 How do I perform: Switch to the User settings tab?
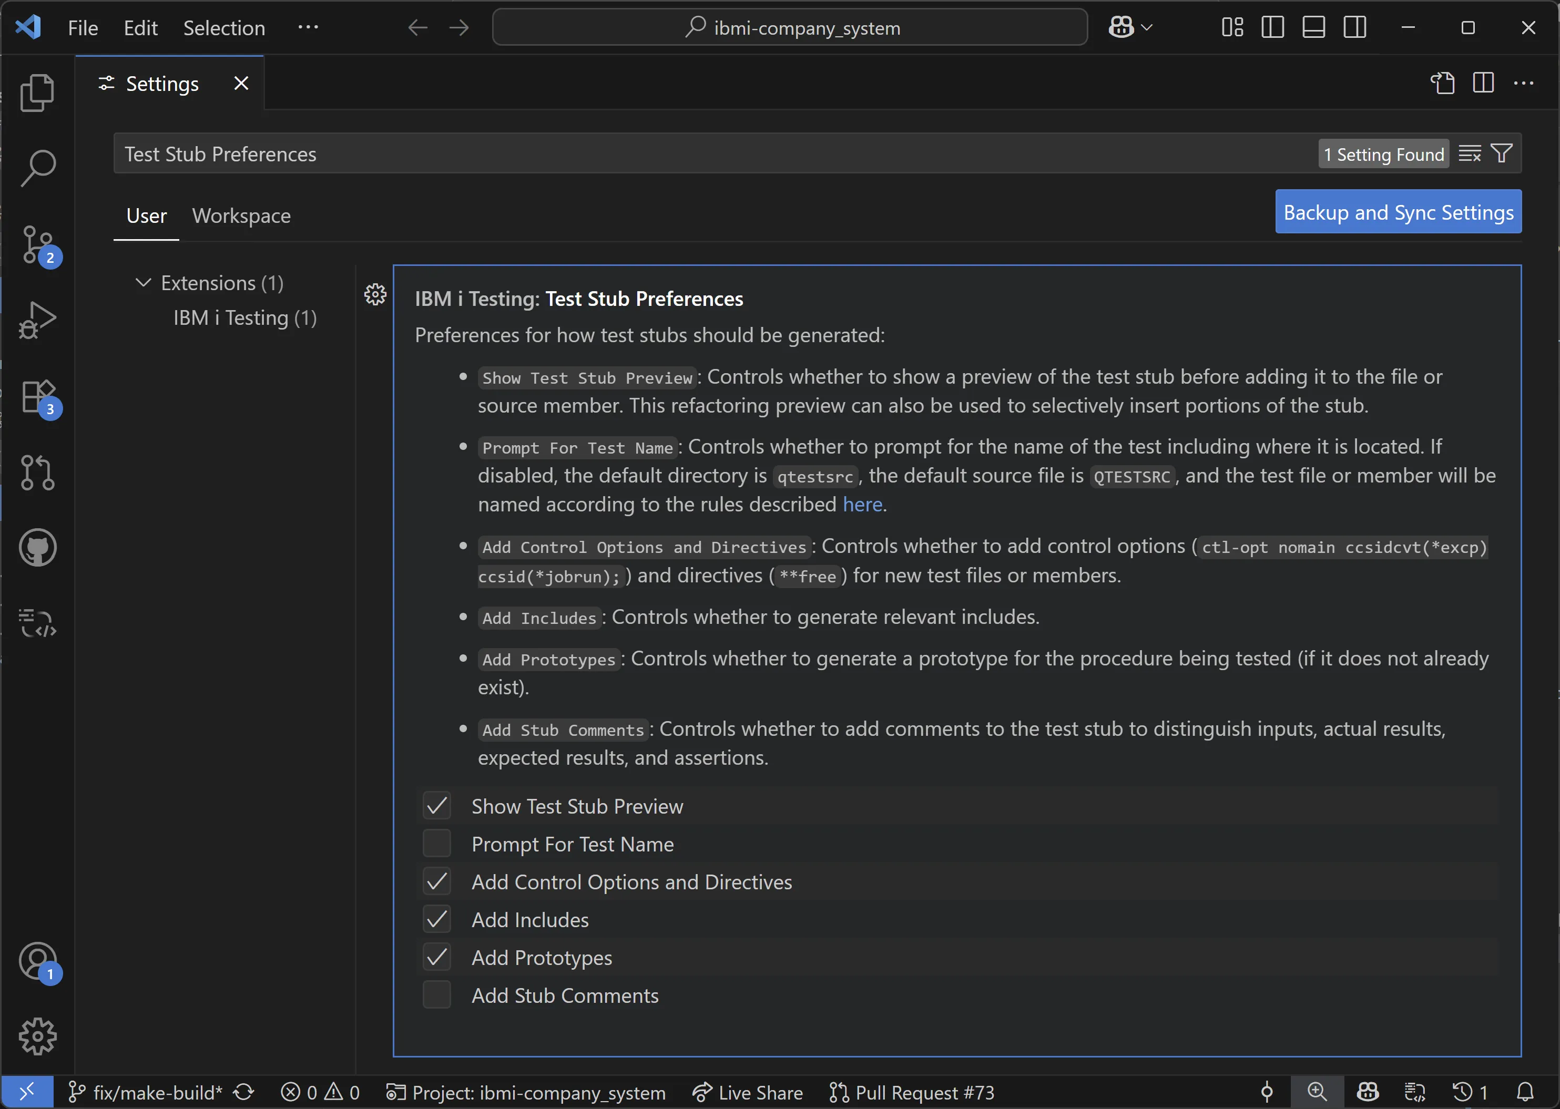click(146, 216)
